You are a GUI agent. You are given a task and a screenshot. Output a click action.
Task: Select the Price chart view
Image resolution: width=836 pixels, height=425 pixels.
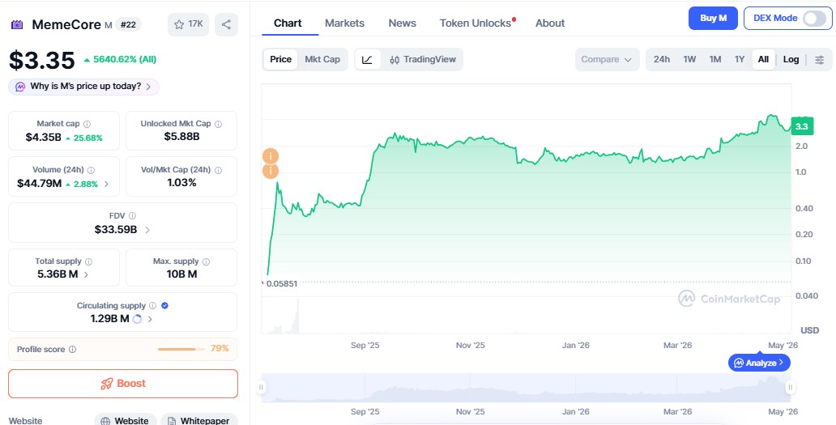280,59
